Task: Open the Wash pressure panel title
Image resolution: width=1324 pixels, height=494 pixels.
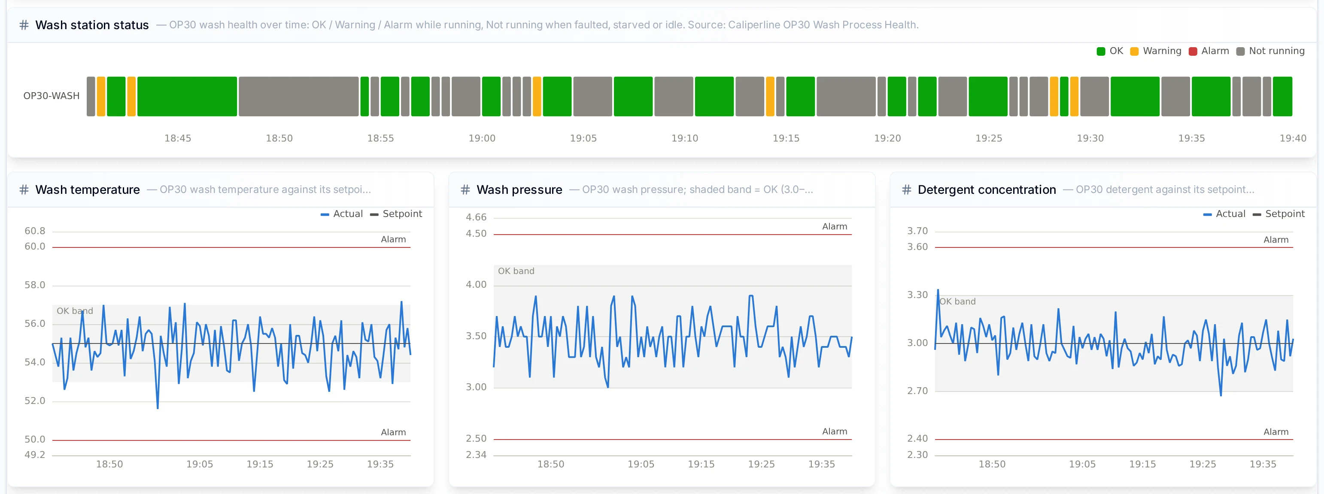Action: click(x=519, y=190)
